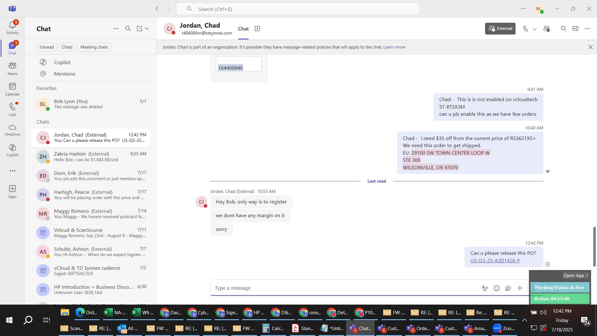Collapse the Favorites section
The width and height of the screenshot is (597, 336).
pyautogui.click(x=47, y=88)
